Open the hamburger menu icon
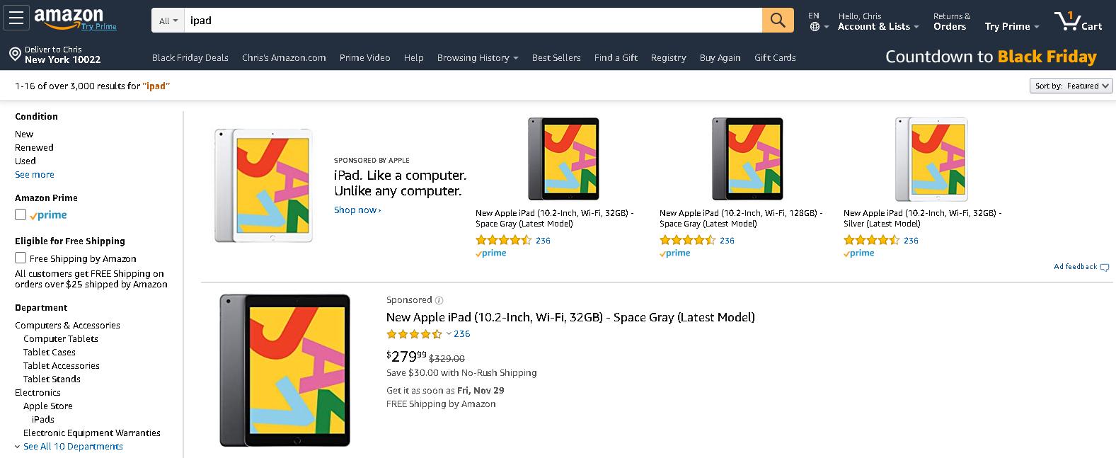The height and width of the screenshot is (458, 1116). (16, 18)
